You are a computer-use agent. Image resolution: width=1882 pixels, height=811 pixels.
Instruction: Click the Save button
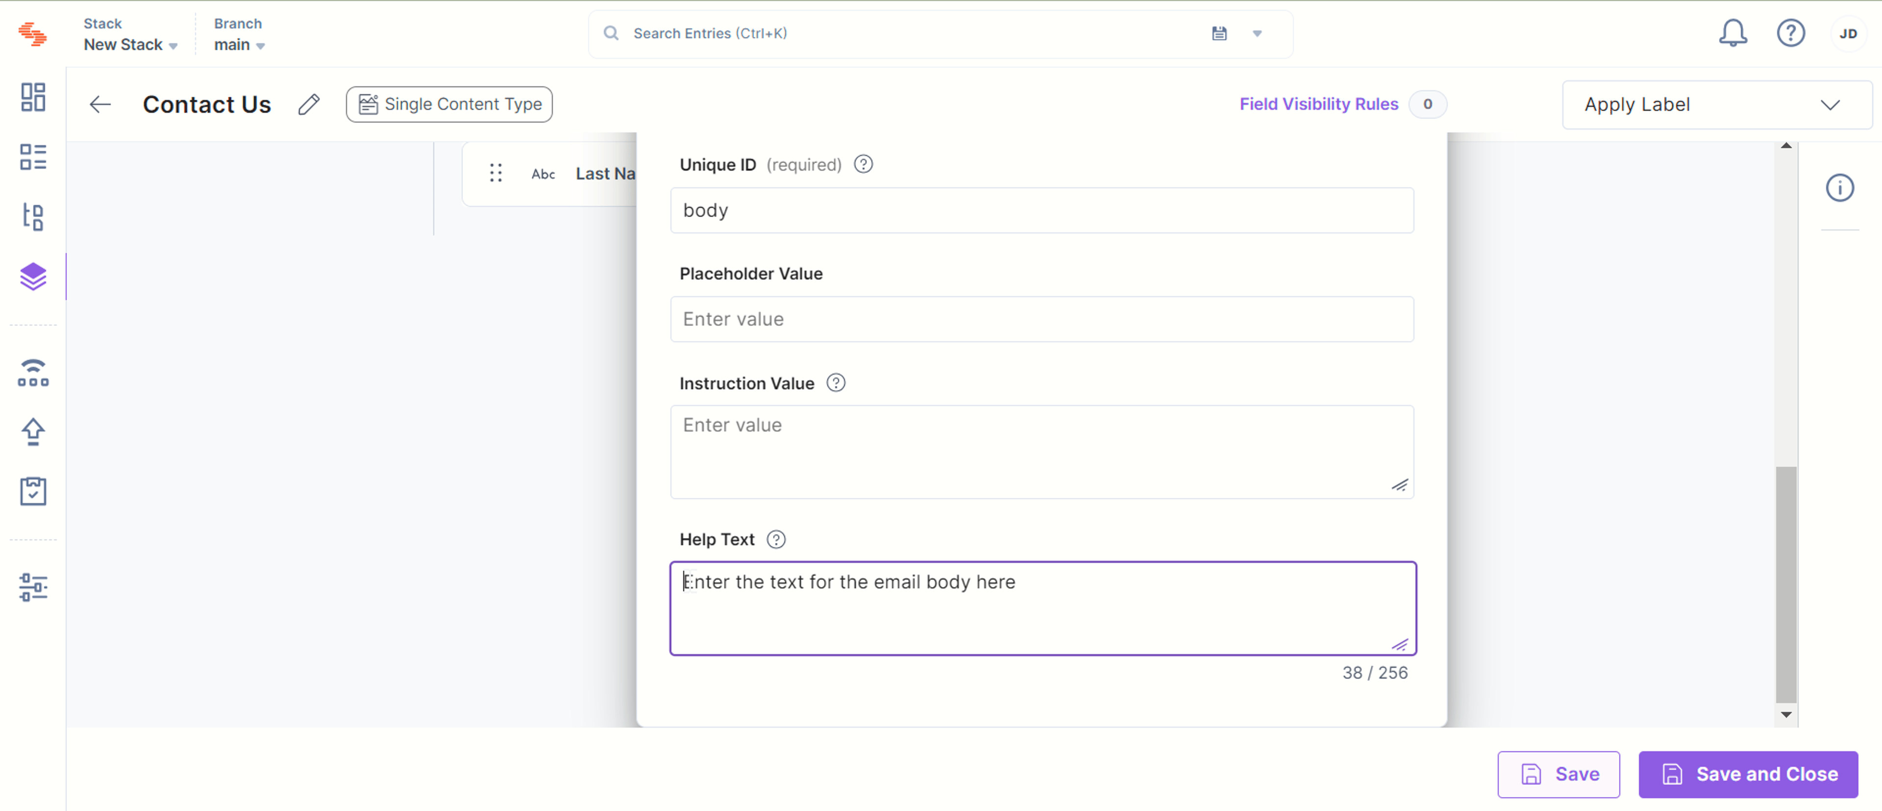(x=1559, y=774)
